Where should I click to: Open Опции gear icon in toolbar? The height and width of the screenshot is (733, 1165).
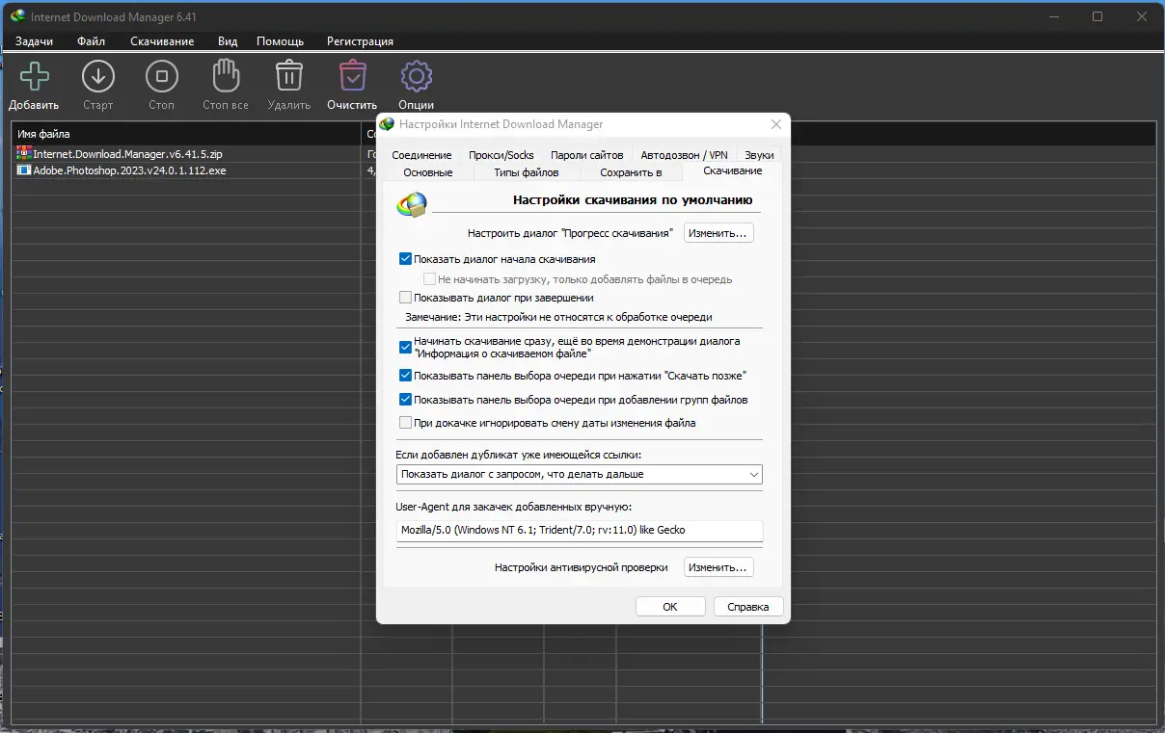click(x=416, y=76)
